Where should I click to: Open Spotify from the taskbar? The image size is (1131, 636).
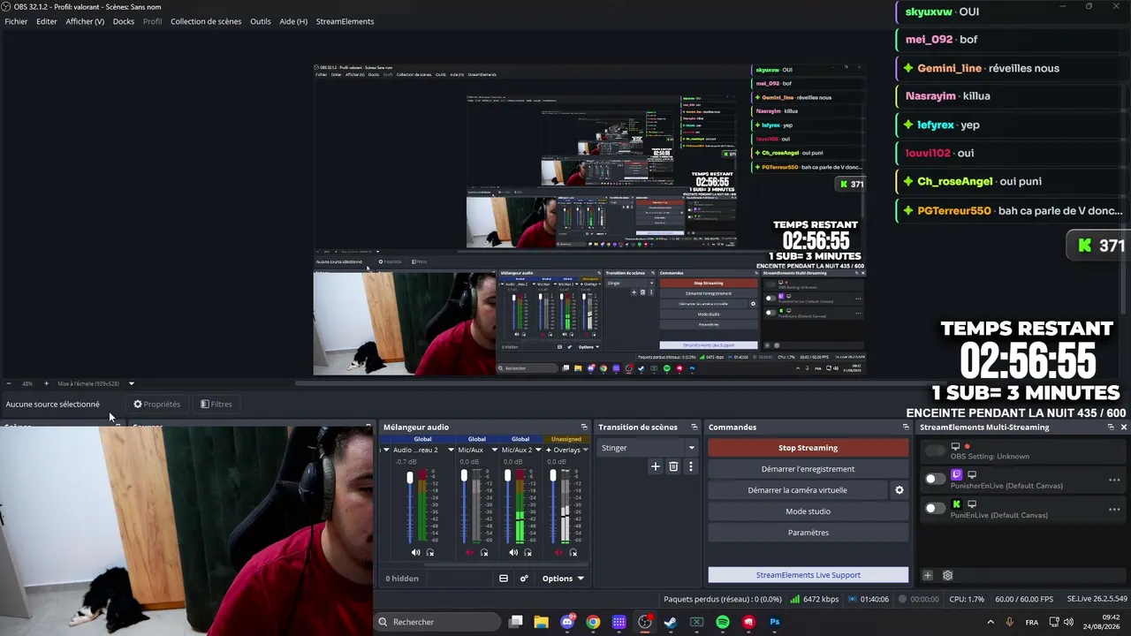[723, 622]
